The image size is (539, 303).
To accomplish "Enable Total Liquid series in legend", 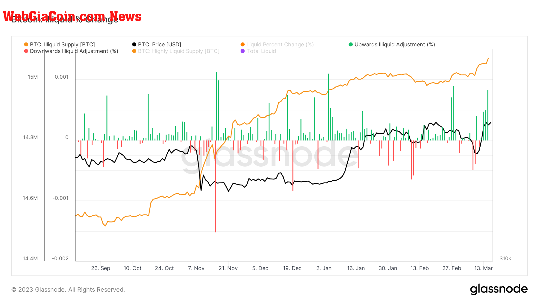I will pos(258,51).
